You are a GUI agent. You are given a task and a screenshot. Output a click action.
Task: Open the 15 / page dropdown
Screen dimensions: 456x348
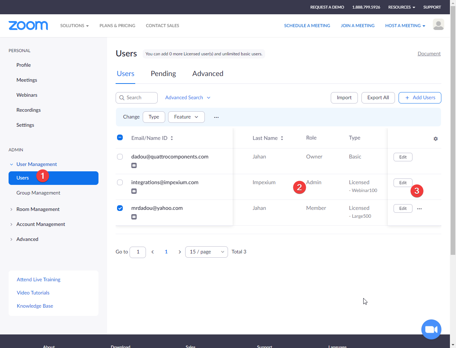[x=206, y=252]
